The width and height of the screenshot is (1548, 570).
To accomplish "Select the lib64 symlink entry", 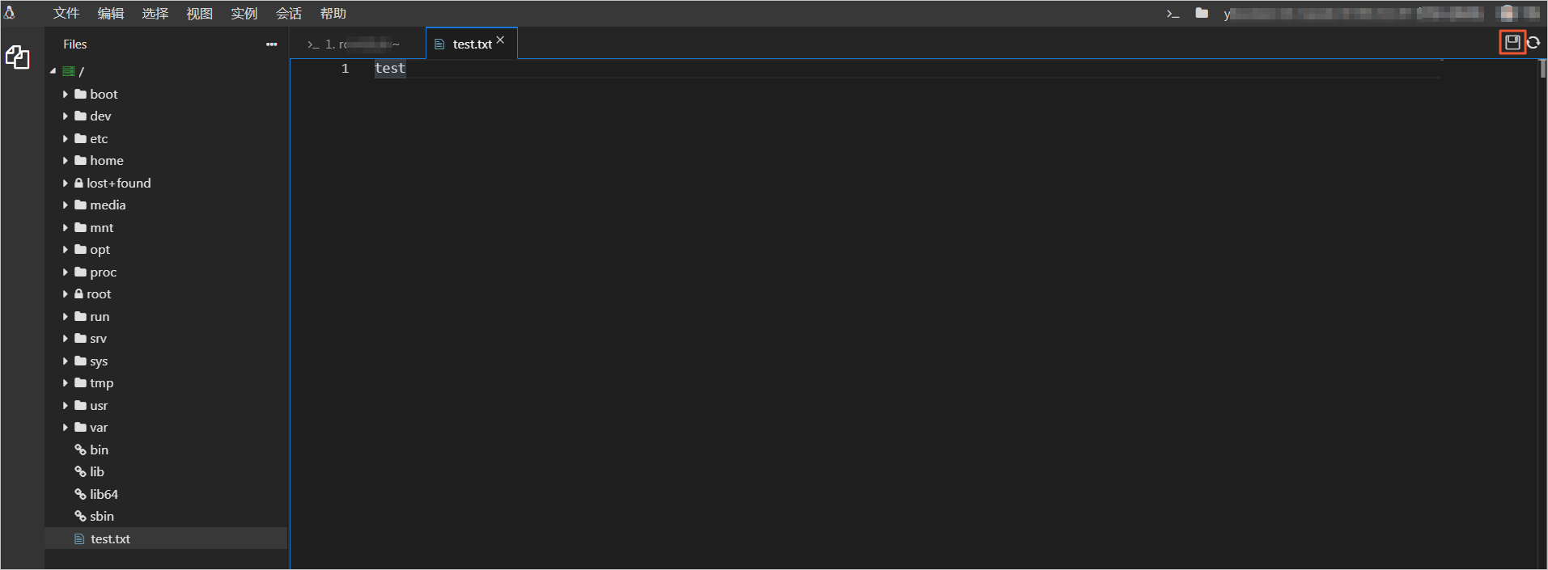I will tap(104, 495).
